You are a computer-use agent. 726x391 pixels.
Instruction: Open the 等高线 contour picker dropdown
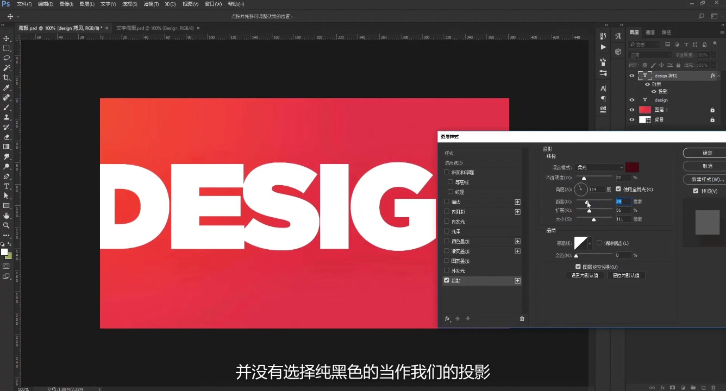coord(590,243)
